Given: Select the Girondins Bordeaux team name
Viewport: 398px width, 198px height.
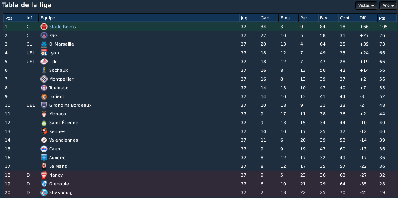Looking at the screenshot, I should coord(70,105).
